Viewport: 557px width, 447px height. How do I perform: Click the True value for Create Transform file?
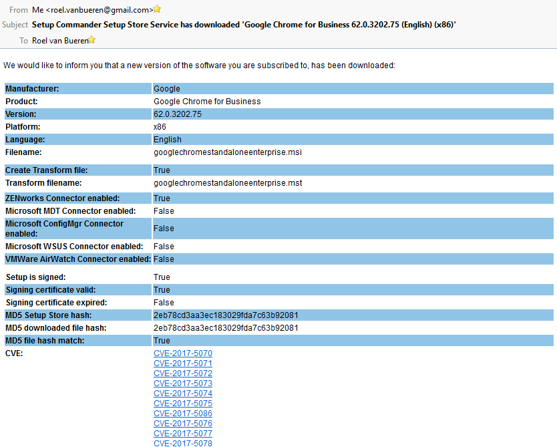pos(162,170)
